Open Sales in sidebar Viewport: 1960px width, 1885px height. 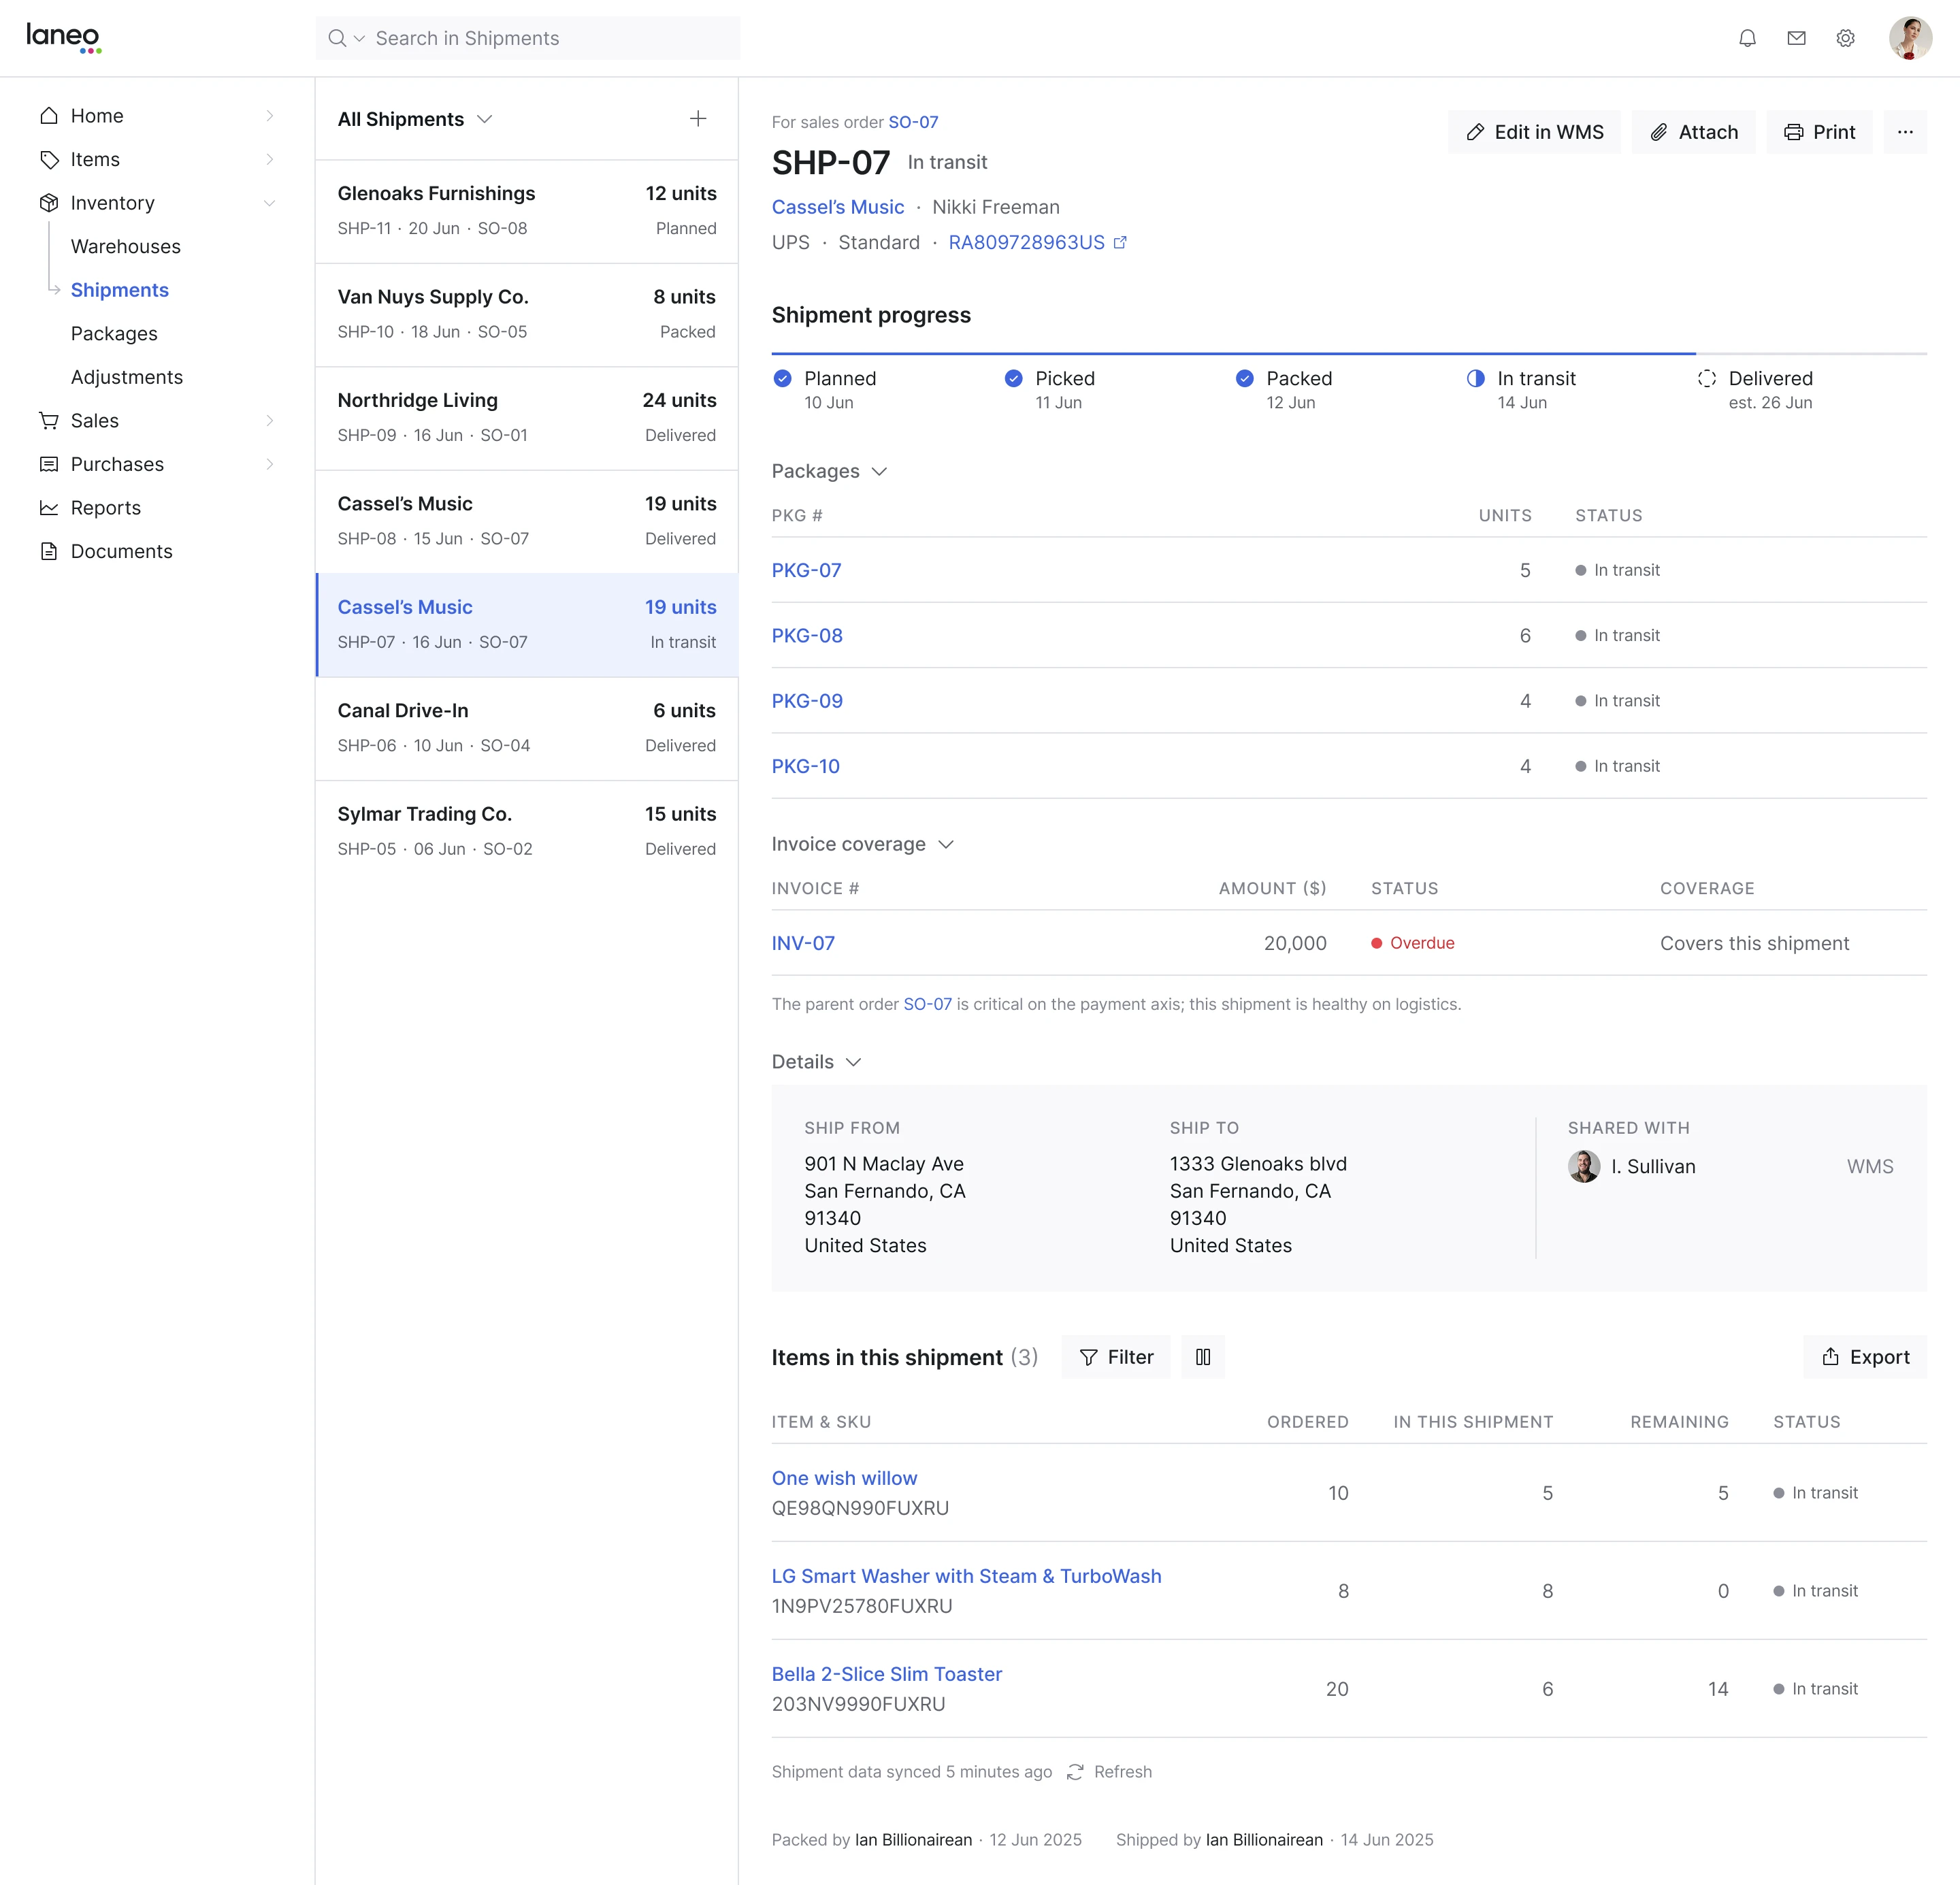click(x=95, y=421)
